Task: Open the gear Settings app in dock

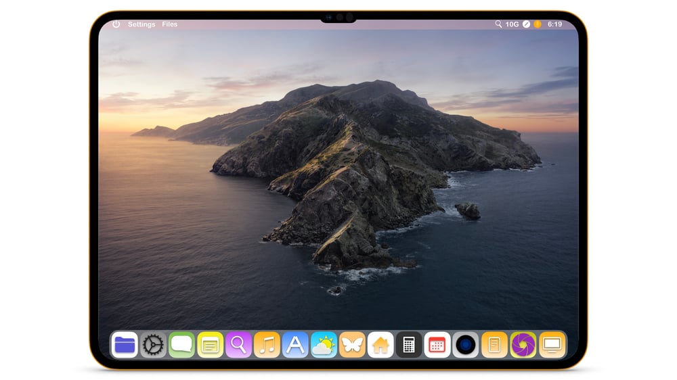Action: 153,345
